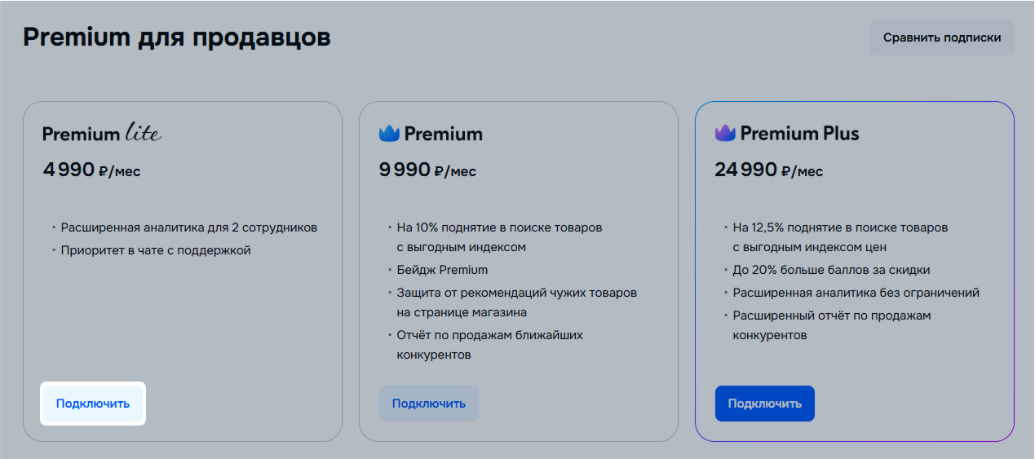Click the Premium plan title text
The image size is (1035, 459).
tap(443, 133)
